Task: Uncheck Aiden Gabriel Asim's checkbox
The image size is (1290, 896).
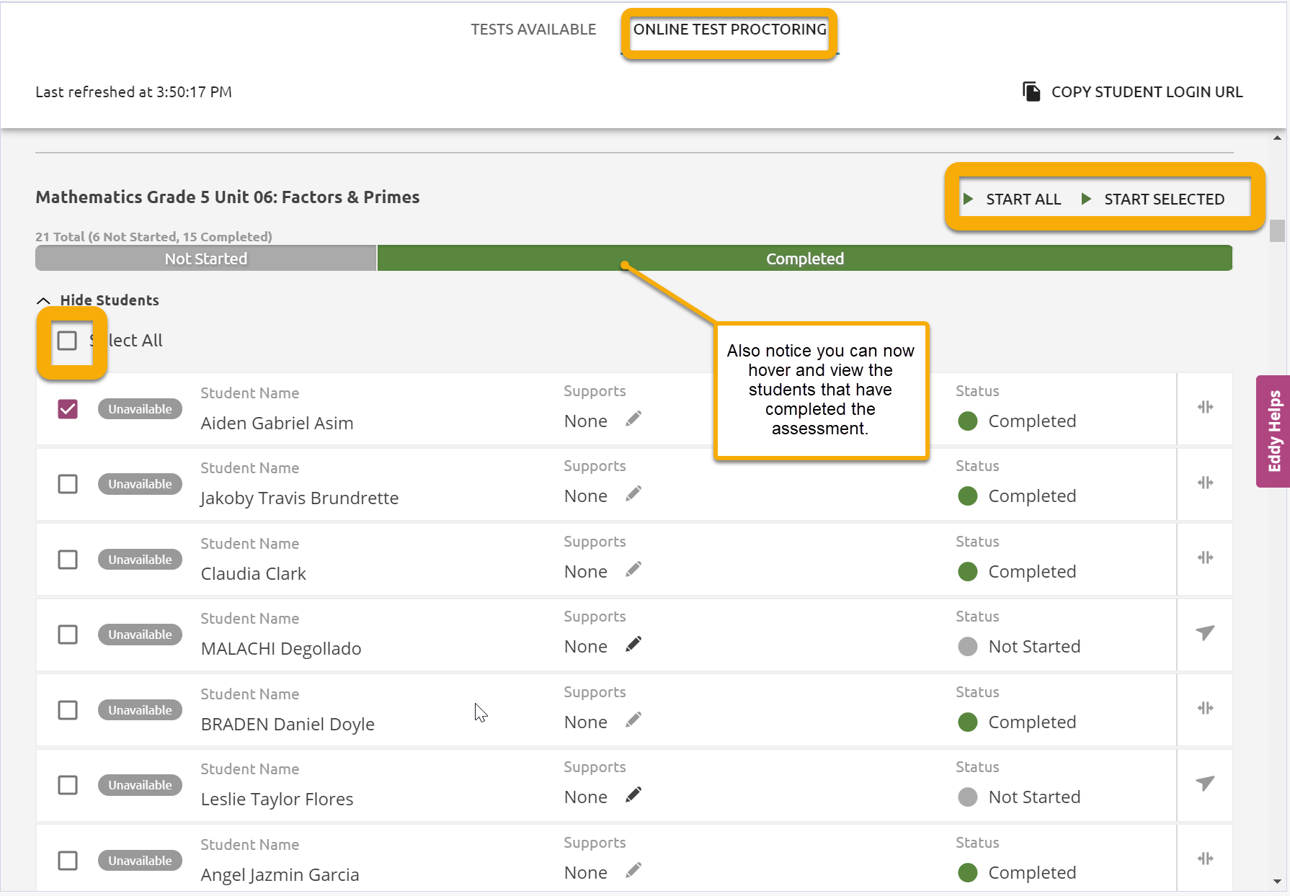Action: (x=68, y=409)
